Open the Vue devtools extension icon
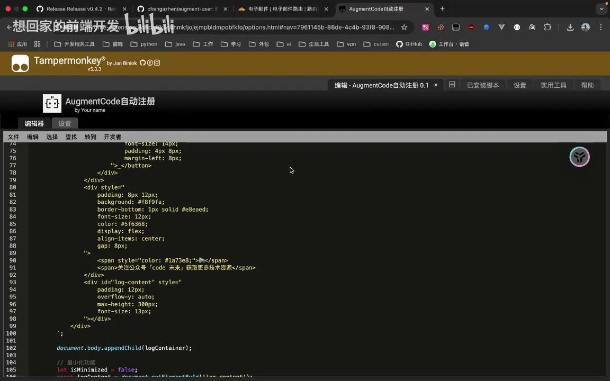The width and height of the screenshot is (610, 381). (x=501, y=27)
